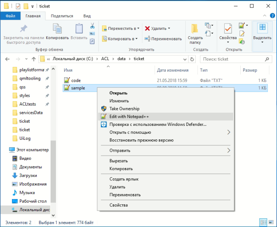The image size is (277, 227).
Task: Click the Paste clipboard icon
Action: pyautogui.click(x=79, y=32)
